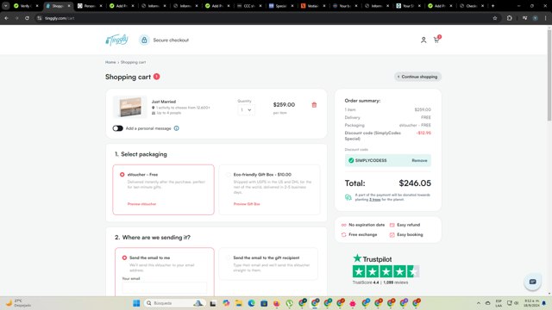
Task: Click the Free exchange text
Action: pos(362,234)
